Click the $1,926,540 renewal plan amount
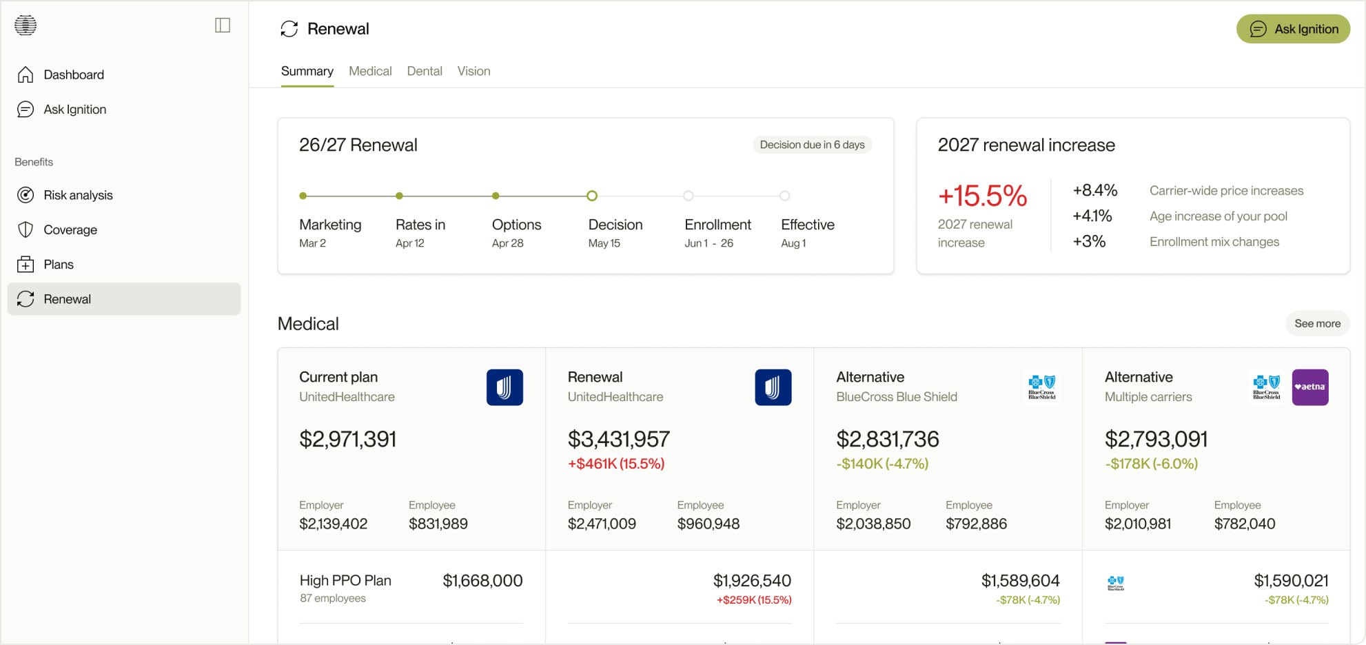Viewport: 1366px width, 645px height. pyautogui.click(x=752, y=581)
